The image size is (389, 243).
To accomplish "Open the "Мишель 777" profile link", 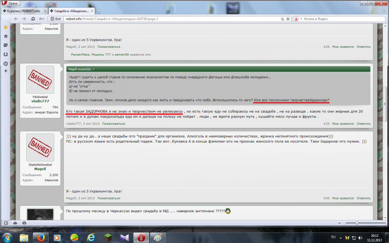I will [x=101, y=54].
